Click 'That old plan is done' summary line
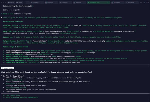This screenshot has height=102, width=150. click(62, 18)
